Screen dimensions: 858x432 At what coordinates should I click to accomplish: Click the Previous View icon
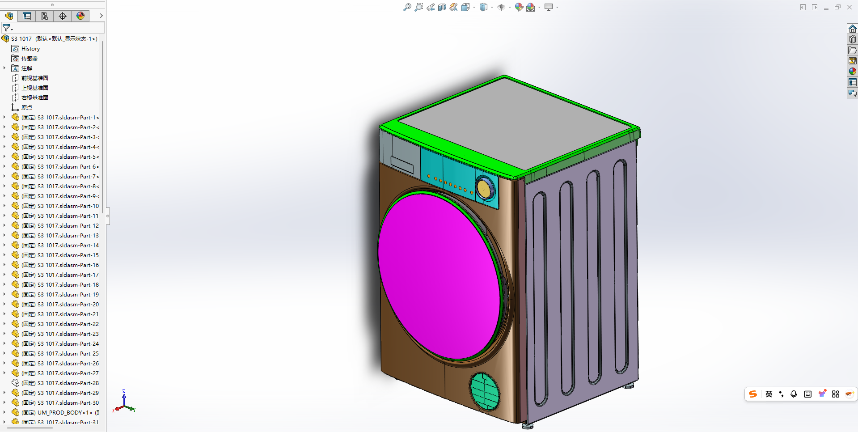pyautogui.click(x=430, y=7)
